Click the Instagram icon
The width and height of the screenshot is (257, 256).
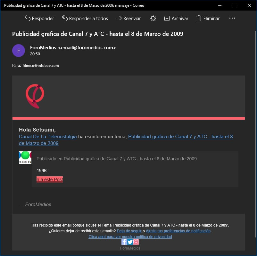pyautogui.click(x=136, y=242)
